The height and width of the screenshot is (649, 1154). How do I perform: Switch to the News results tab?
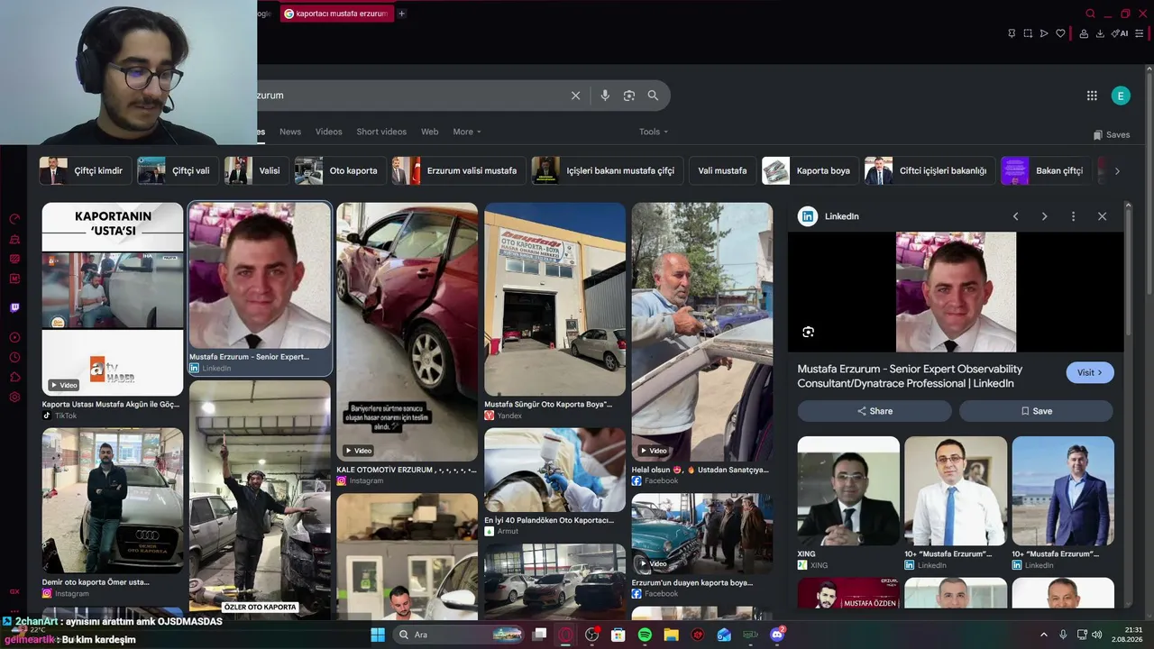click(290, 132)
